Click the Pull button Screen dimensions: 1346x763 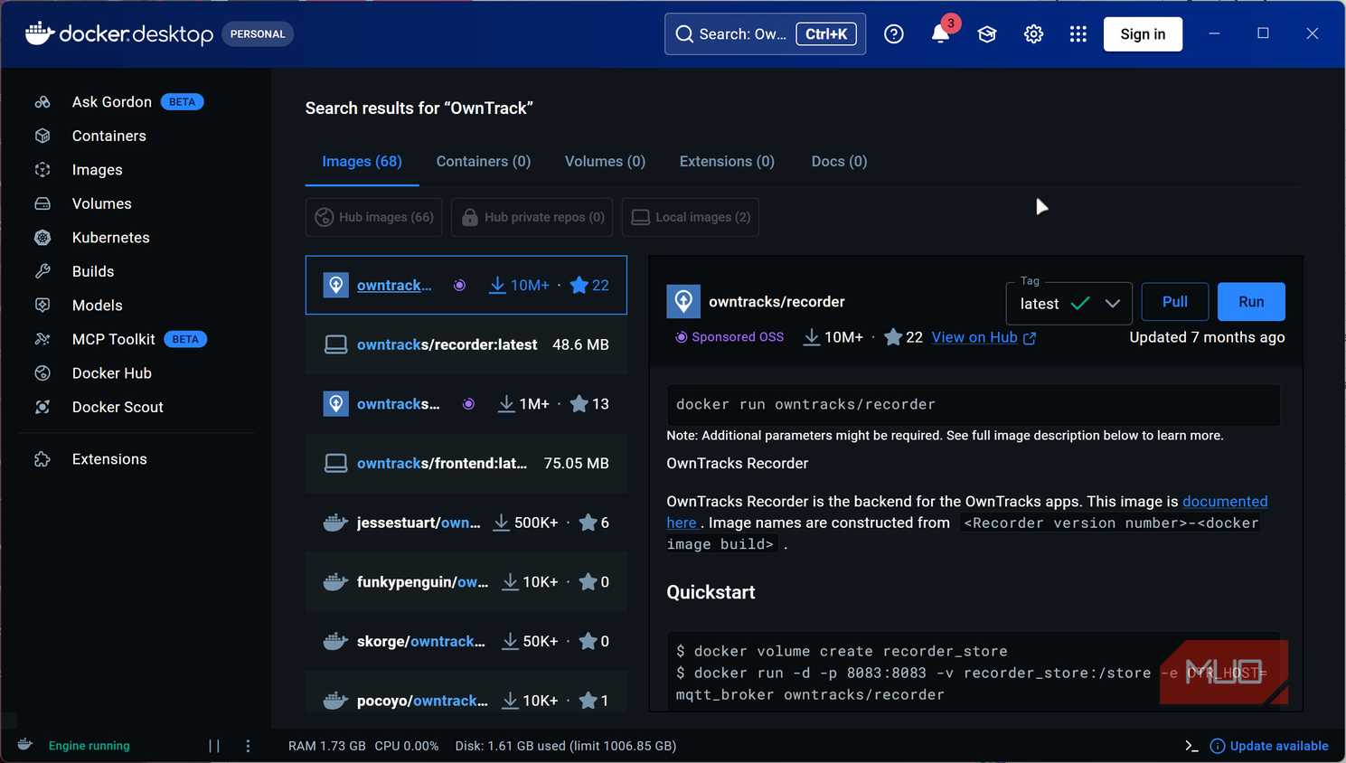tap(1175, 302)
